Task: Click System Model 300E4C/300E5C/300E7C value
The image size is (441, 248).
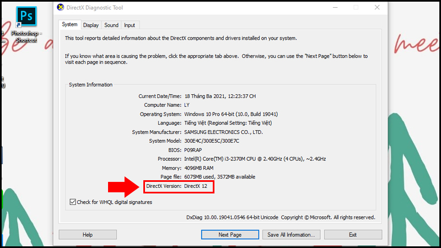Action: click(x=212, y=141)
